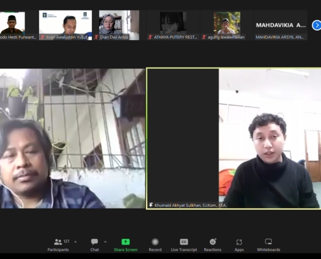Select agung iswawirawan video thumbnail

(227, 25)
